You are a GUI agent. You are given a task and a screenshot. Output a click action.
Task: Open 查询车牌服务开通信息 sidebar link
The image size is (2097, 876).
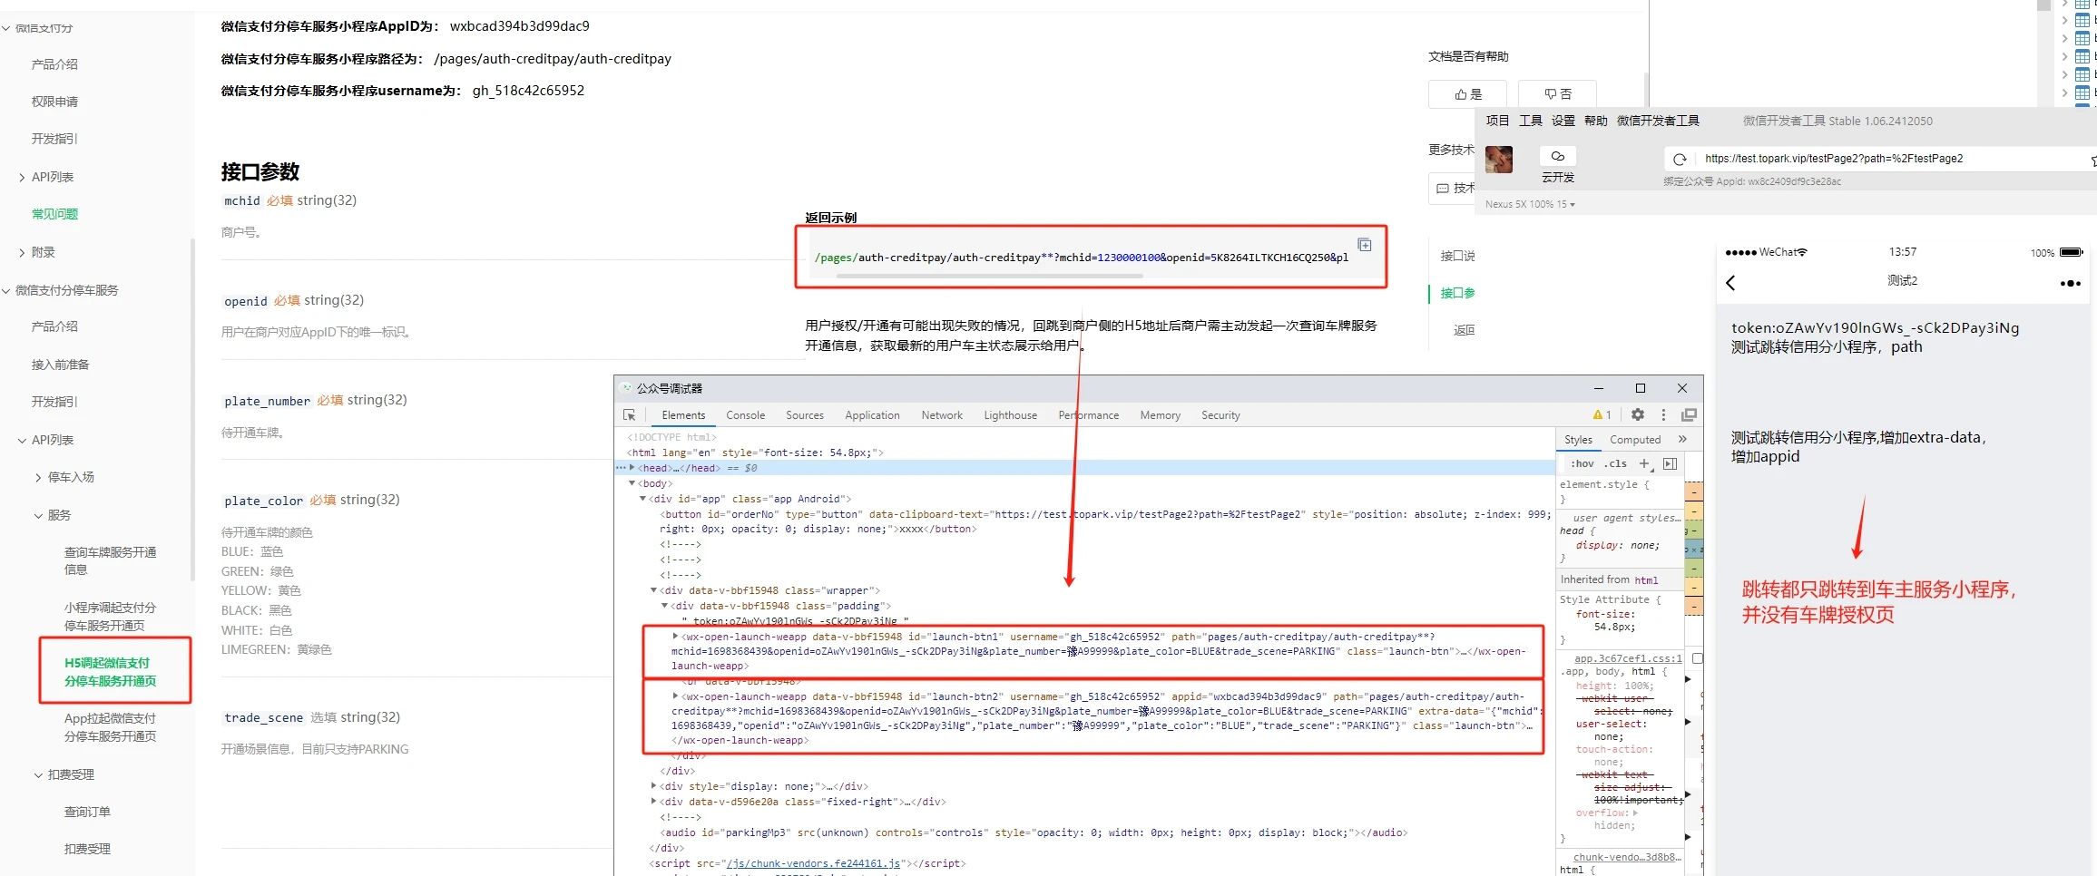(110, 560)
